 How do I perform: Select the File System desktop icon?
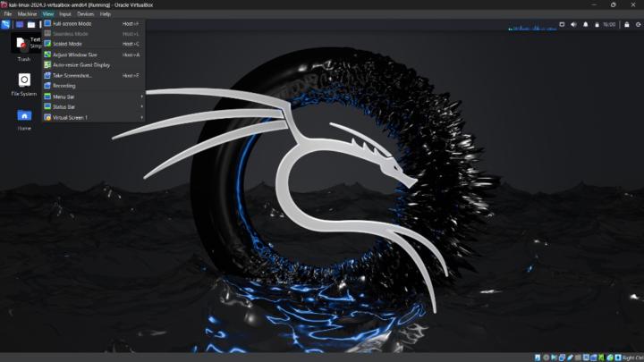tap(24, 85)
